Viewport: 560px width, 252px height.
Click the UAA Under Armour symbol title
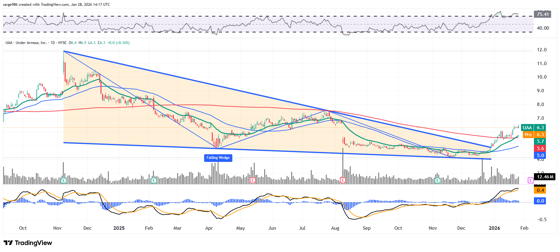(26, 43)
